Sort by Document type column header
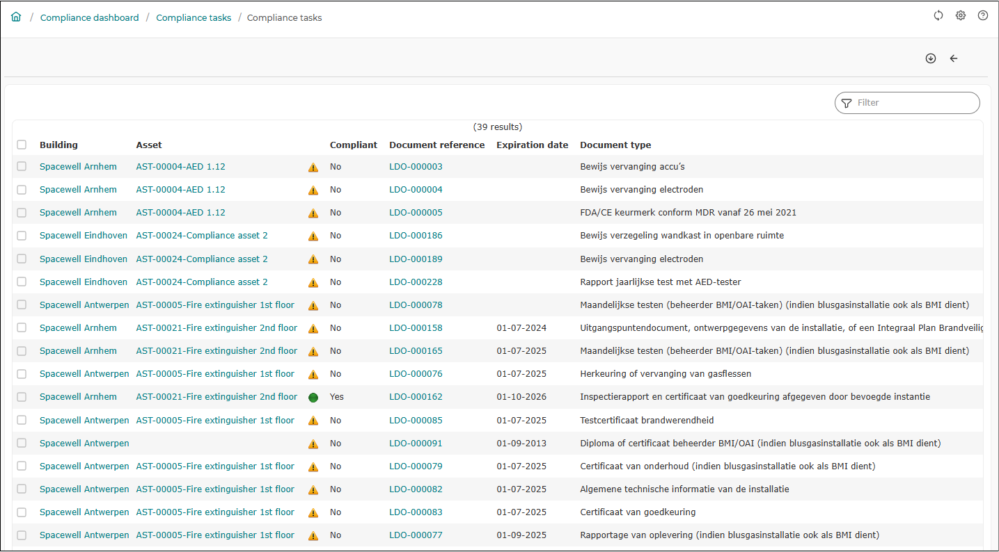The image size is (999, 552). coord(615,145)
